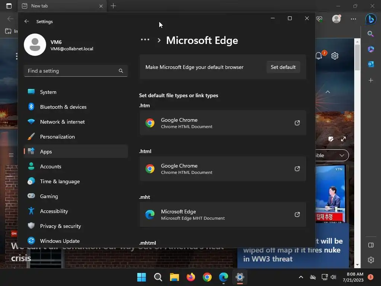Click the search magnifier in Find a setting
381x286 pixels.
click(x=121, y=71)
